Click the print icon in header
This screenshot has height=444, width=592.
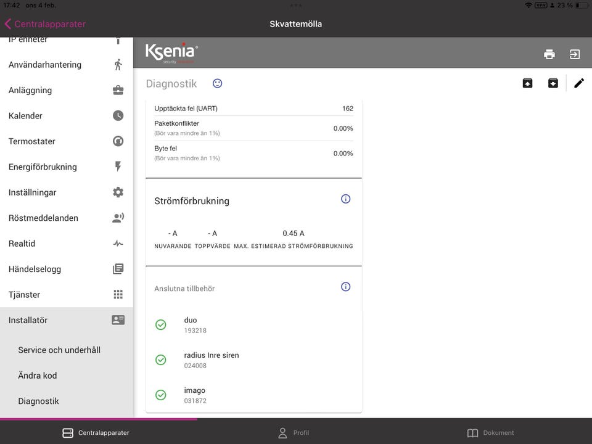point(549,54)
